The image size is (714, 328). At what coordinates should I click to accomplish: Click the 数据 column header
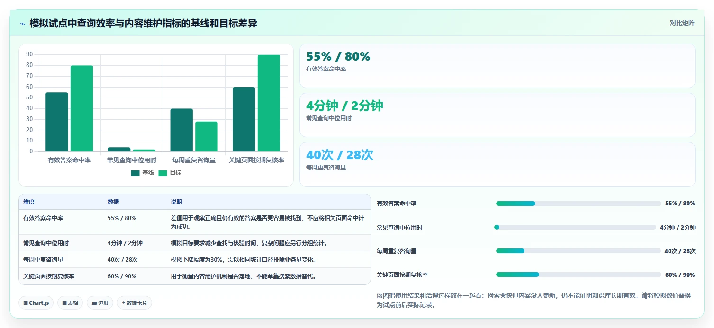[x=113, y=202]
